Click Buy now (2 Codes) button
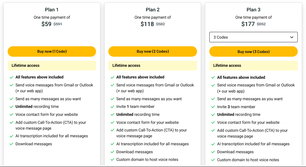The image size is (306, 167). click(x=153, y=51)
